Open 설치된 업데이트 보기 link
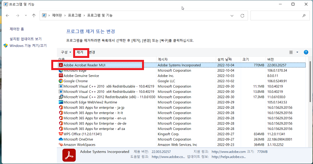This screenshot has width=313, height=164. click(25, 39)
